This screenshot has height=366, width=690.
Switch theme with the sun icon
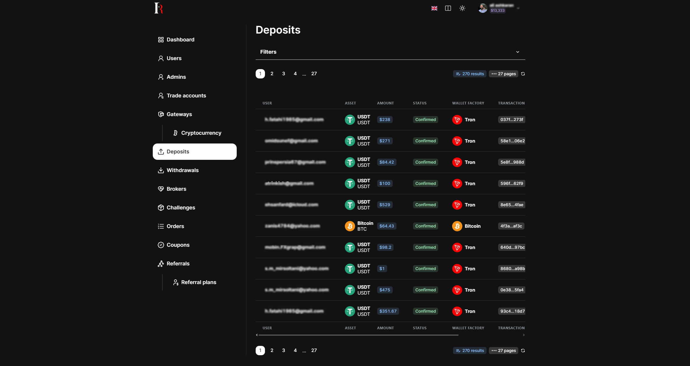(462, 8)
